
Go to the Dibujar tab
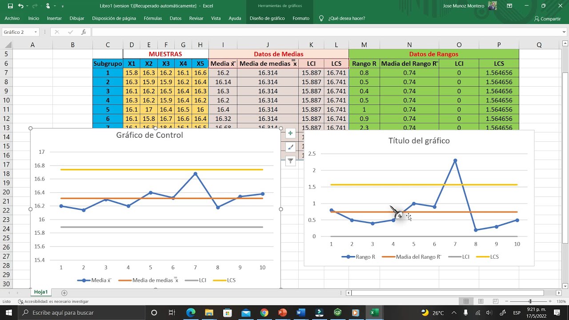[x=77, y=18]
